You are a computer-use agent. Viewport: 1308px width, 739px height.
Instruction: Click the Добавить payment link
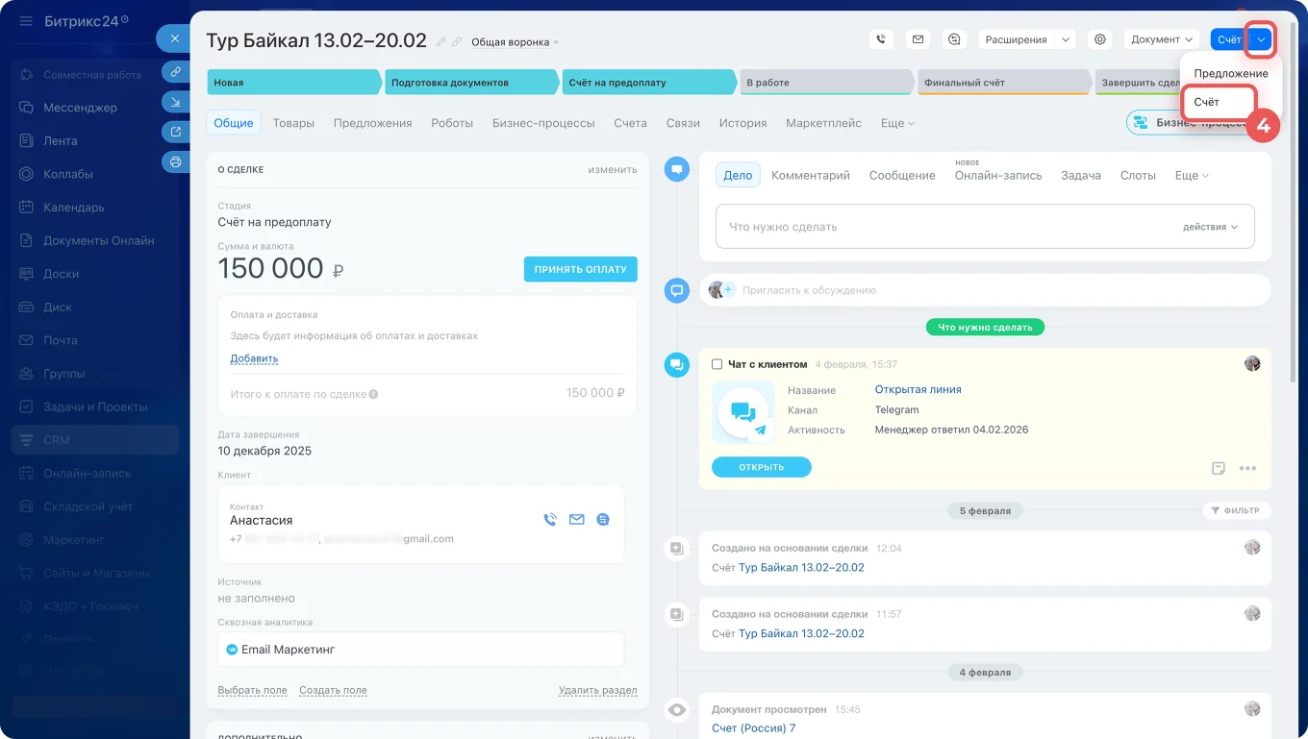tap(254, 358)
